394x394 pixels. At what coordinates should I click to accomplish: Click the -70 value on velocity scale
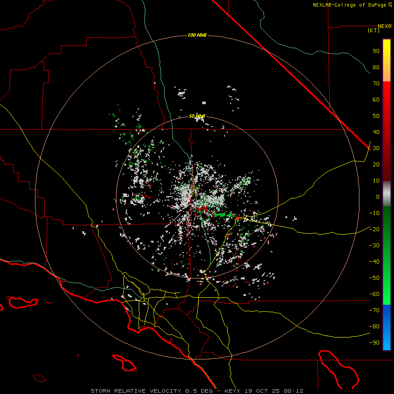click(x=374, y=310)
